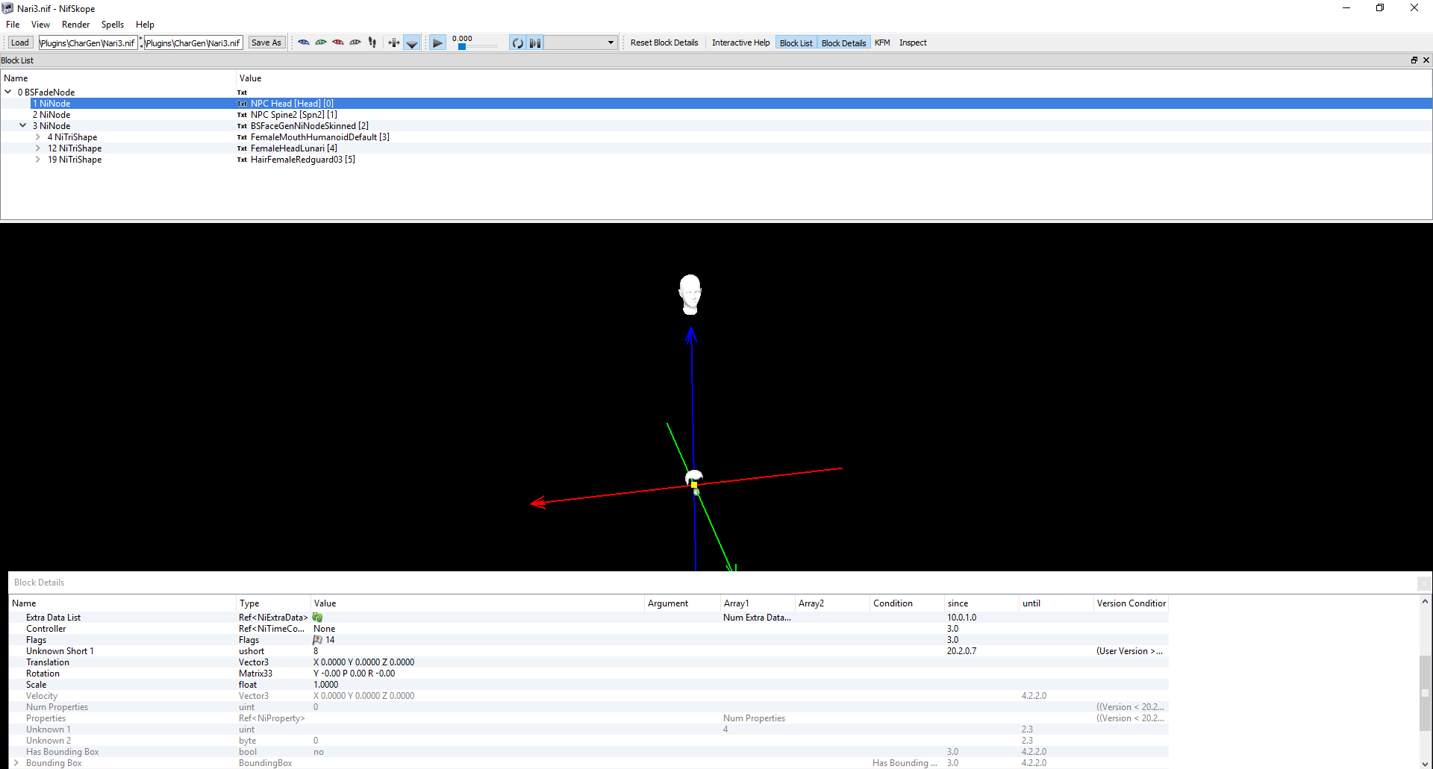1433x769 pixels.
Task: Select the Translation row value
Action: coord(363,662)
